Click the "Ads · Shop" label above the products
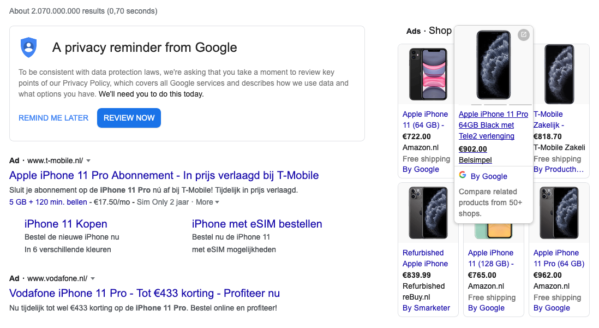599x328 pixels. click(x=429, y=31)
